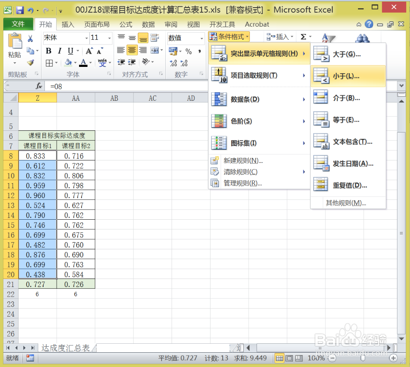Toggle Bottom Align vertical alignment
This screenshot has height=367, width=410.
pyautogui.click(x=143, y=38)
